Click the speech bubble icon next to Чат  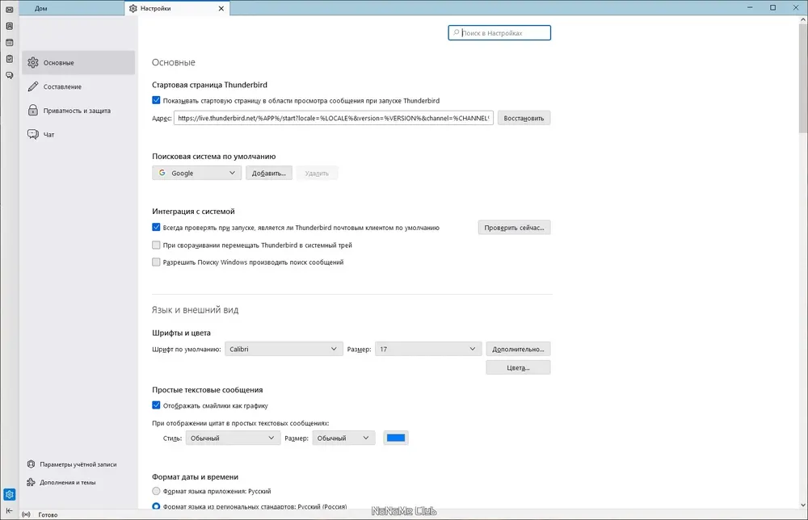tap(33, 134)
